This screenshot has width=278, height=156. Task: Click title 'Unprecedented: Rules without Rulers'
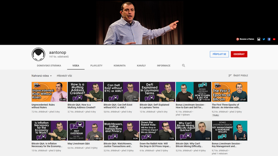(x=43, y=106)
